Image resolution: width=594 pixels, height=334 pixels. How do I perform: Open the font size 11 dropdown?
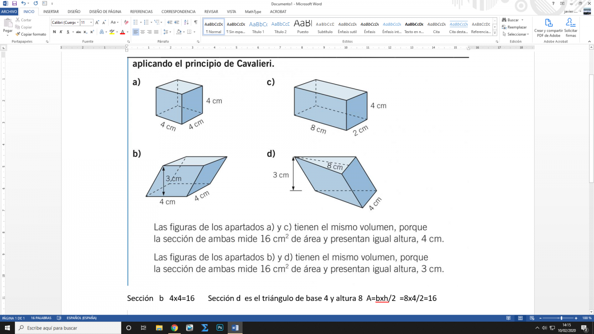91,22
